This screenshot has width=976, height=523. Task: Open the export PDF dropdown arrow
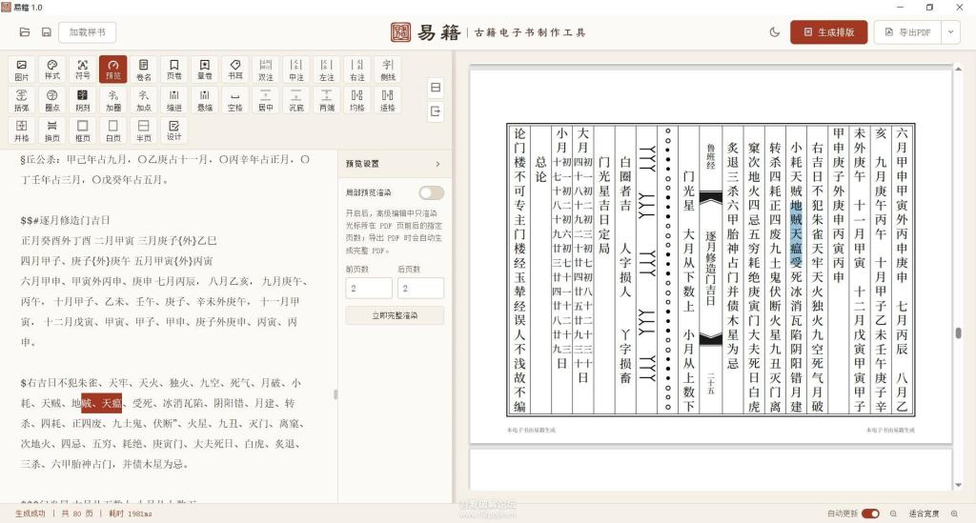pyautogui.click(x=951, y=32)
